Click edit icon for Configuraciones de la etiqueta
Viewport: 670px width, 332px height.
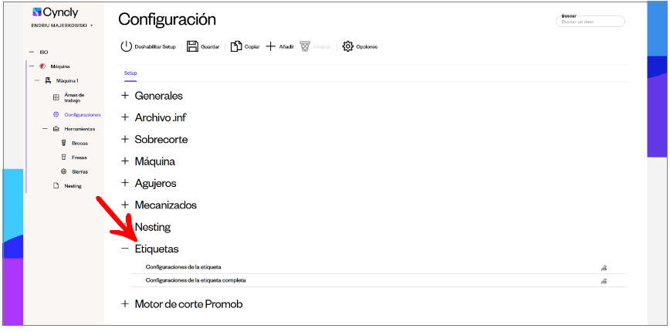604,268
